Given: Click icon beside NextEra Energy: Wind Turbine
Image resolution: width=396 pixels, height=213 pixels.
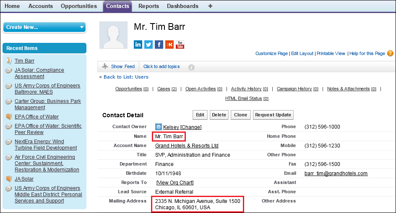Looking at the screenshot, I should 9,142.
